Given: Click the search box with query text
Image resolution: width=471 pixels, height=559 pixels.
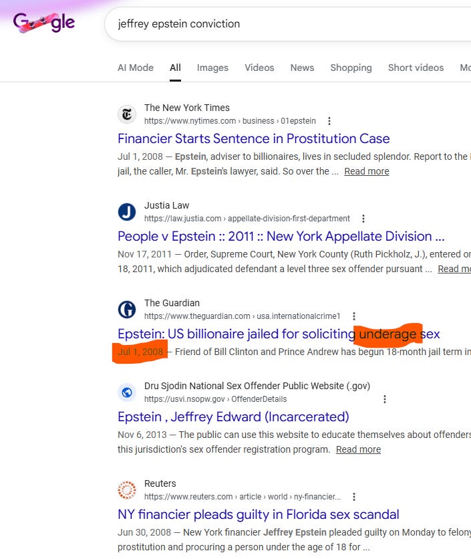Looking at the screenshot, I should coord(288,24).
